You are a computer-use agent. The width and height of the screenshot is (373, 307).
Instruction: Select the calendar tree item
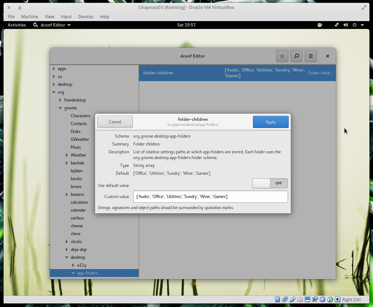click(78, 210)
